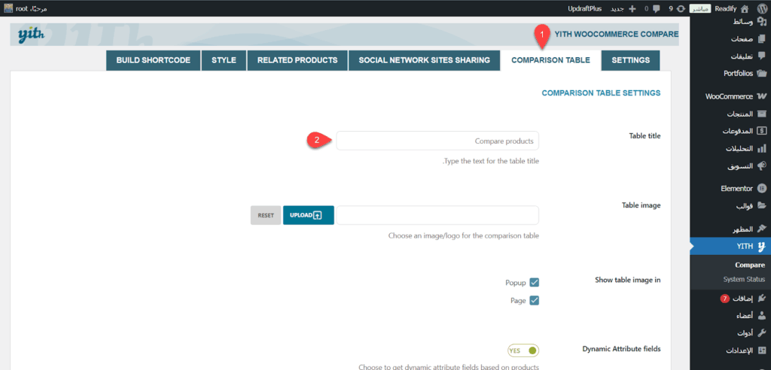Click the WordPress logo in admin bar
Screen dimensions: 771x370
[x=762, y=8]
